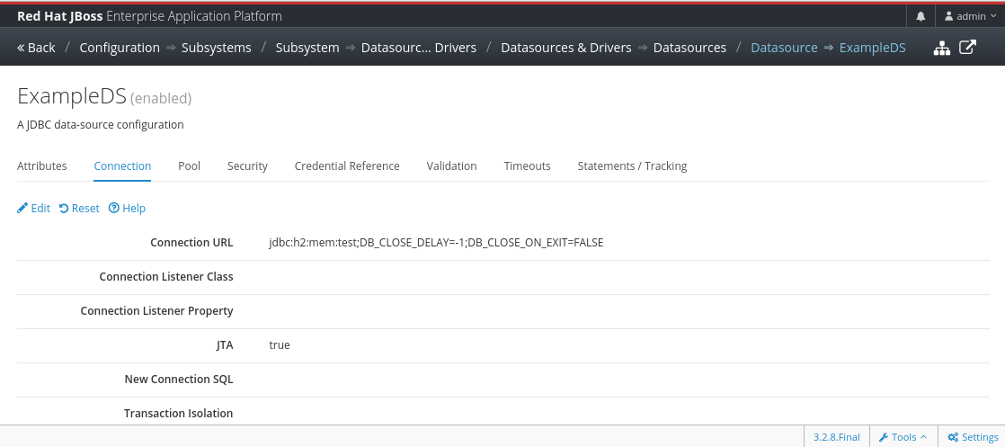1005x447 pixels.
Task: Click the Connection URL value
Action: tap(436, 243)
